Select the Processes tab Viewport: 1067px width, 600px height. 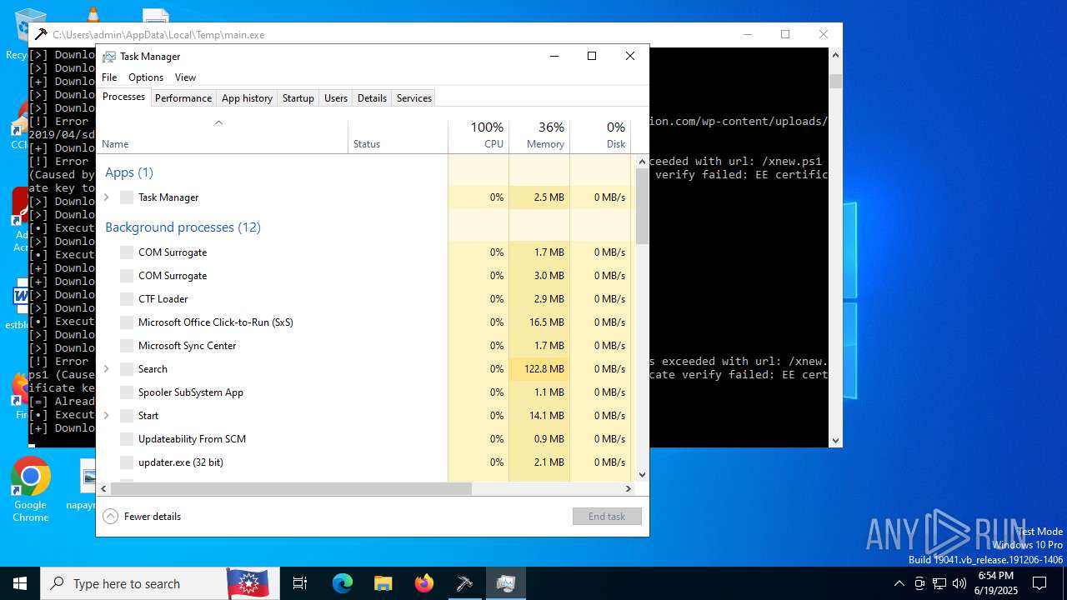123,97
